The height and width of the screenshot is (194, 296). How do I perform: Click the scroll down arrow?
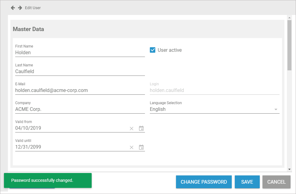289,169
